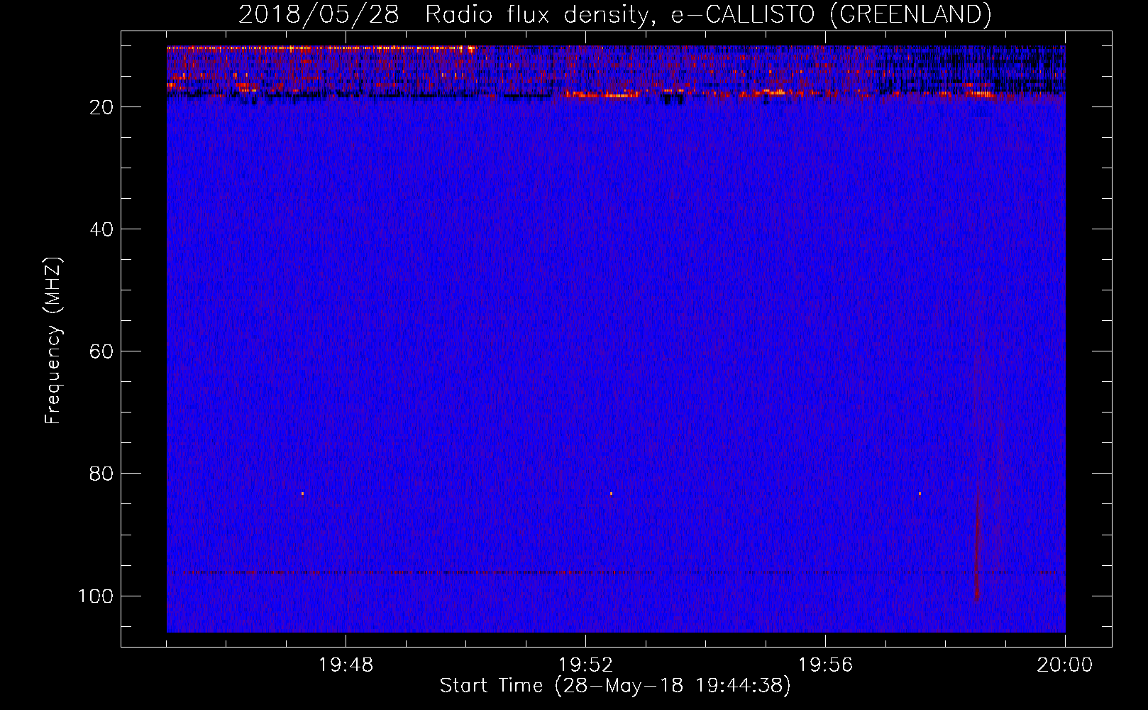Click the 40 frequency tick label
The image size is (1148, 710).
coord(101,229)
